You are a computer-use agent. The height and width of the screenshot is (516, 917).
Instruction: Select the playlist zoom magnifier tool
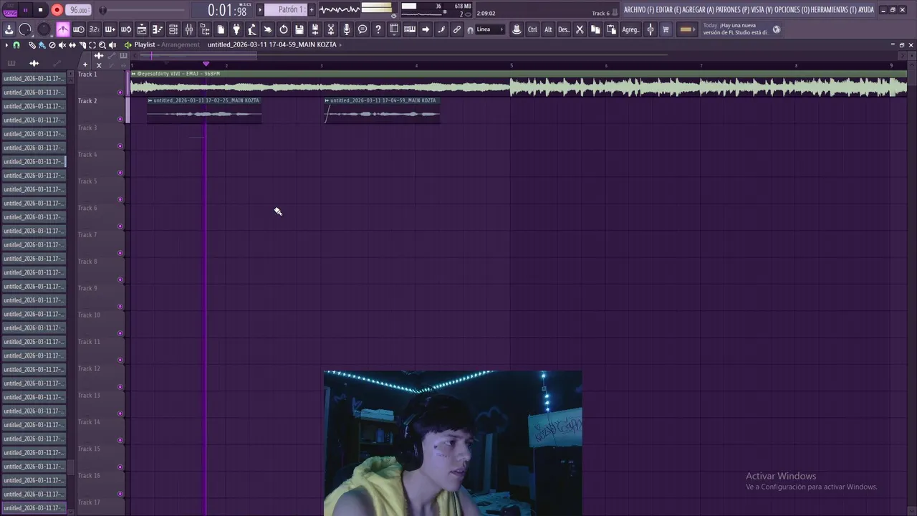tap(102, 44)
